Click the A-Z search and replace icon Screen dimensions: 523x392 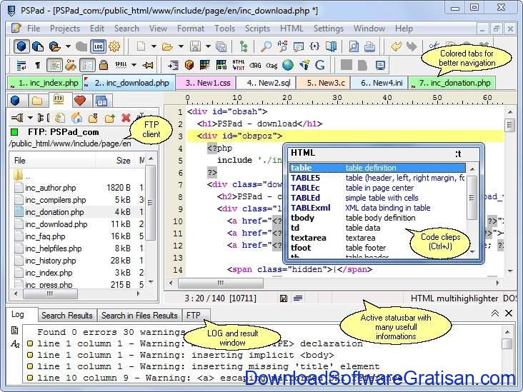(x=282, y=46)
